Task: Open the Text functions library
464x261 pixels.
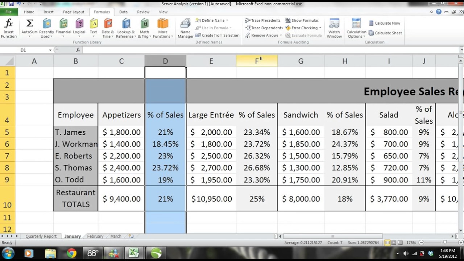Action: point(94,29)
